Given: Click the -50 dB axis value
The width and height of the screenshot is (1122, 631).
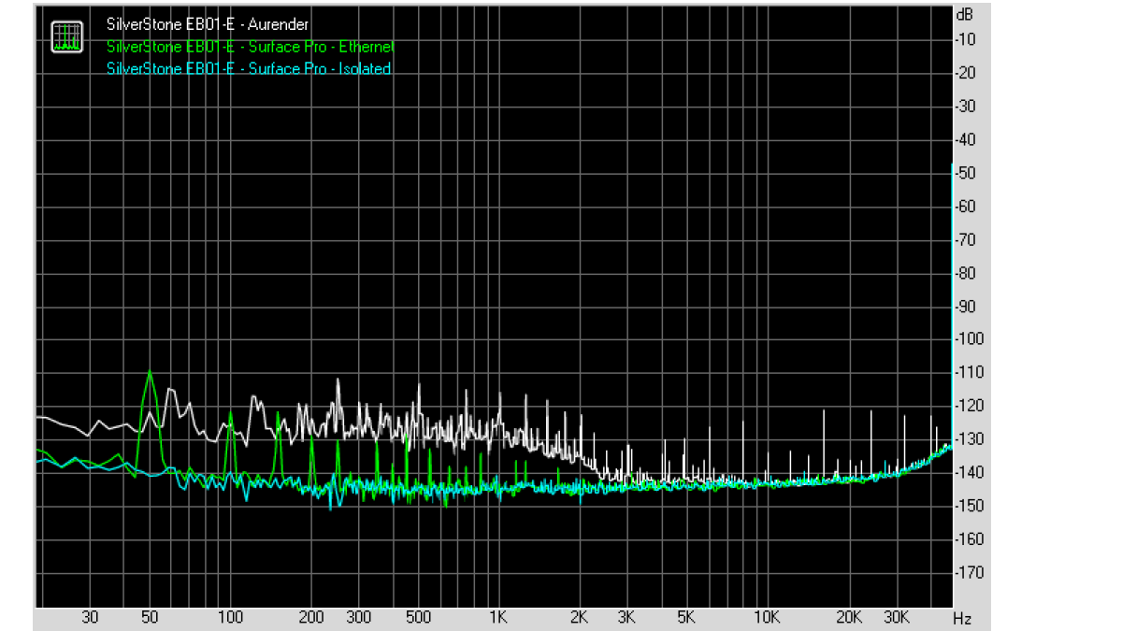Looking at the screenshot, I should point(966,173).
